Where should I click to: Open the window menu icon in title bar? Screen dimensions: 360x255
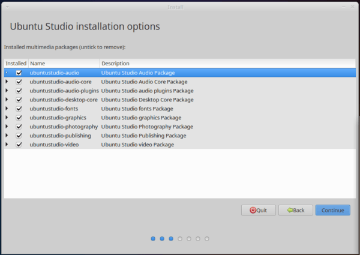point(7,7)
